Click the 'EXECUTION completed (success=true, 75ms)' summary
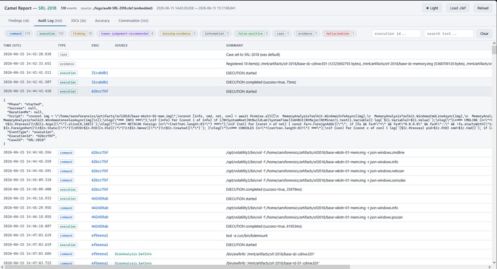 (261, 82)
